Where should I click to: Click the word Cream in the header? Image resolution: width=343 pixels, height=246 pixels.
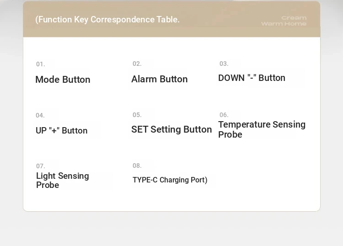(x=294, y=18)
